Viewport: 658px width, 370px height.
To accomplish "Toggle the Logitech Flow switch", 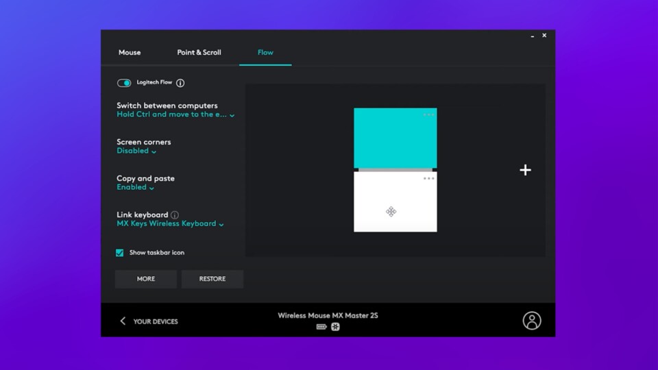I will point(124,83).
